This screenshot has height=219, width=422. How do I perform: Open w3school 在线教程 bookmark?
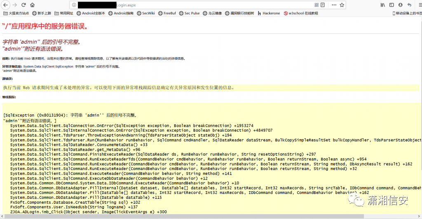point(300,13)
